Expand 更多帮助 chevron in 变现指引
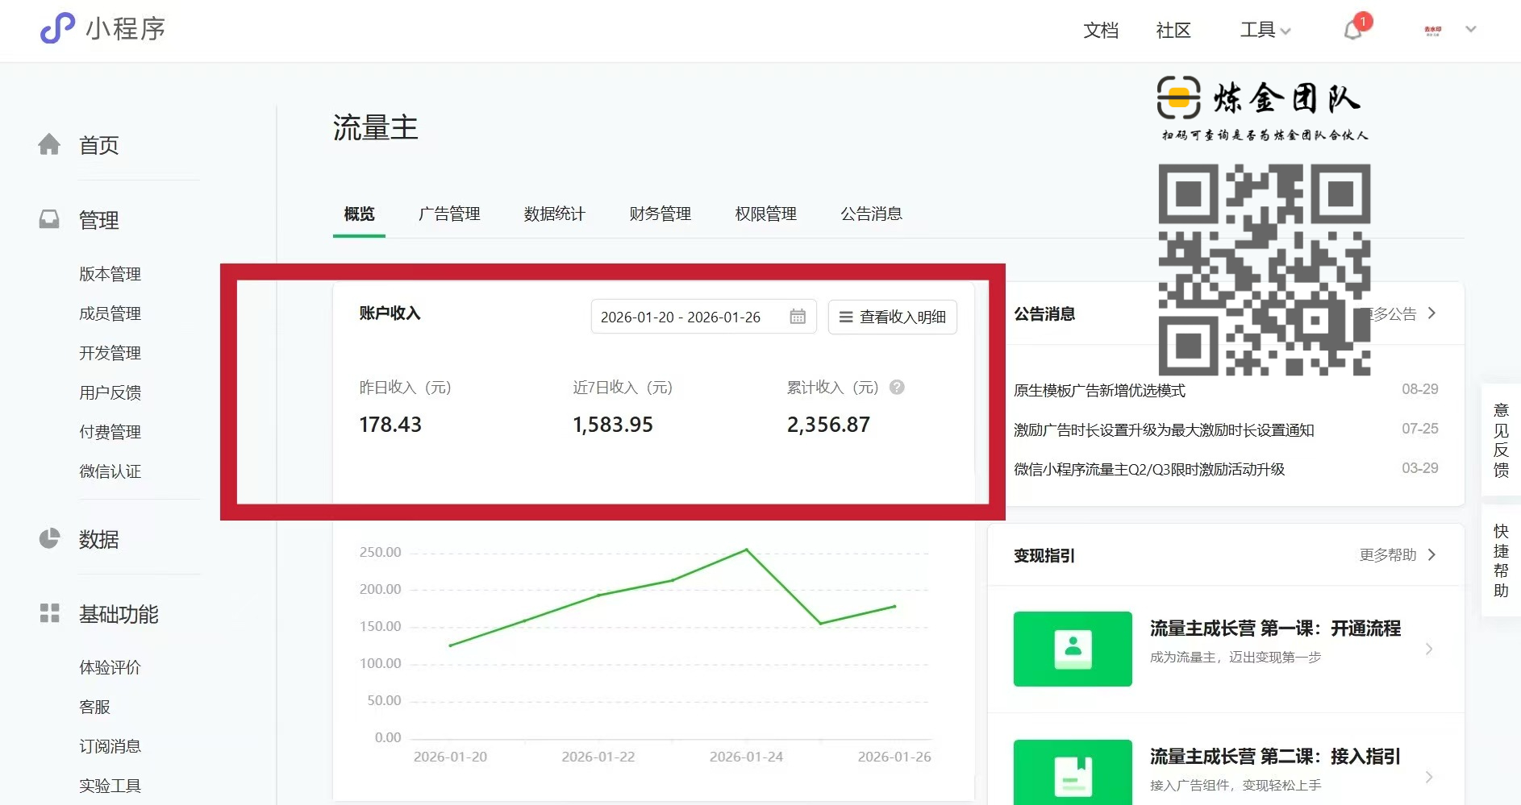The width and height of the screenshot is (1521, 805). (x=1431, y=554)
